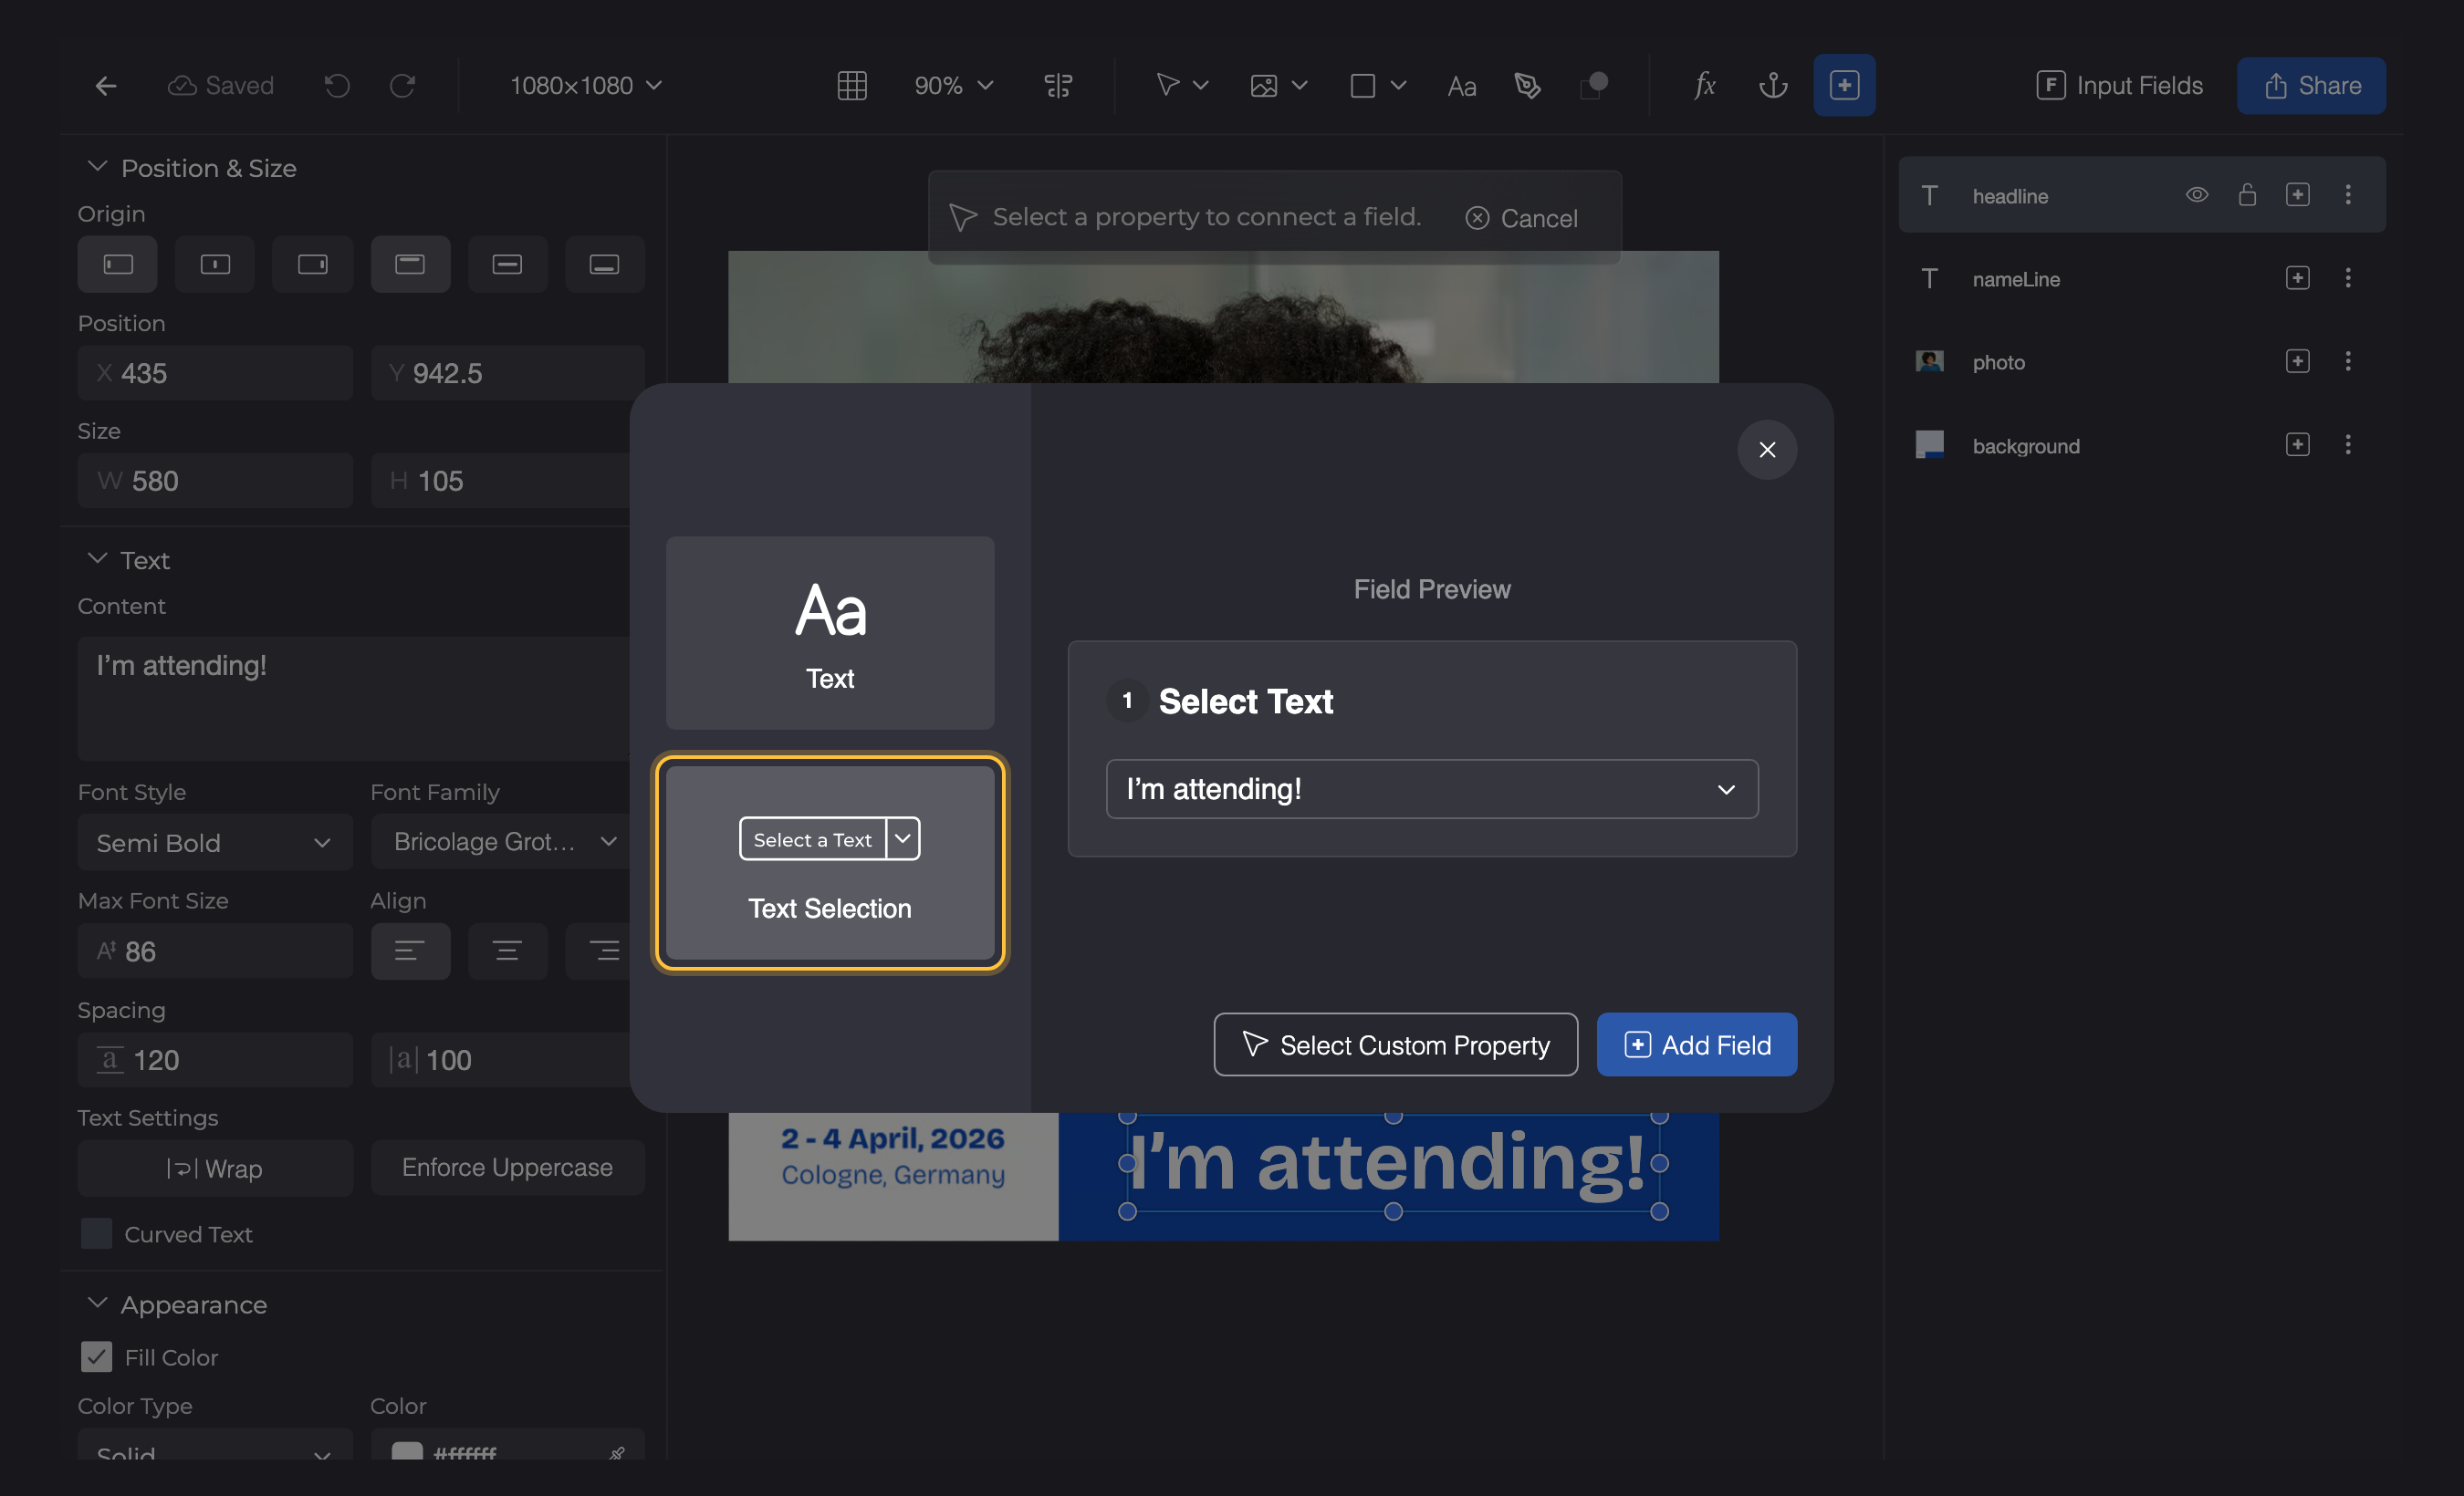Click the undo icon
The width and height of the screenshot is (2464, 1496).
click(337, 86)
